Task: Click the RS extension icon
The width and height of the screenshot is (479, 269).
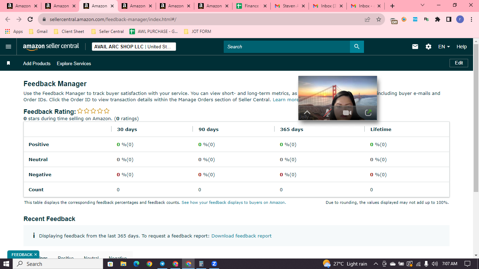Action: point(426,20)
